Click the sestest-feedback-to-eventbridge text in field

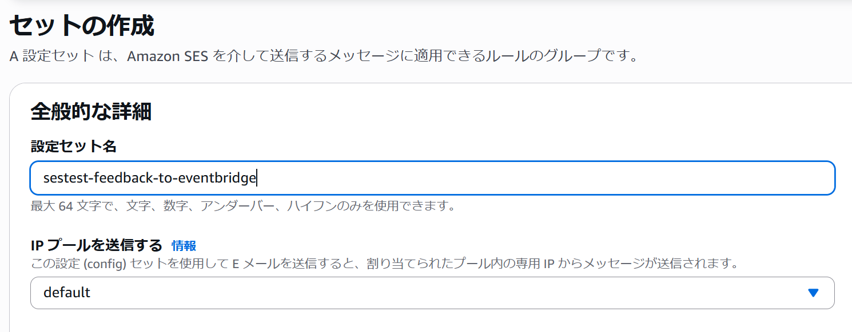click(149, 178)
